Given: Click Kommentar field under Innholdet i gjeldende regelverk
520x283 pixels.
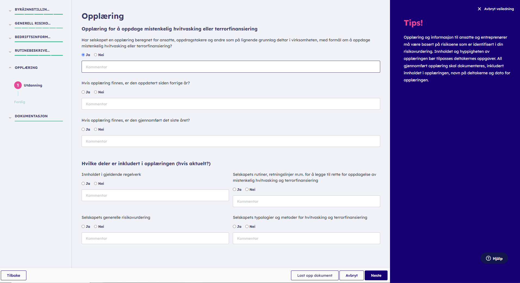Looking at the screenshot, I should [155, 195].
